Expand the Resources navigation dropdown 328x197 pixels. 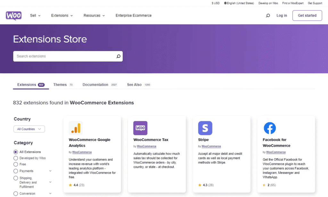pyautogui.click(x=94, y=15)
